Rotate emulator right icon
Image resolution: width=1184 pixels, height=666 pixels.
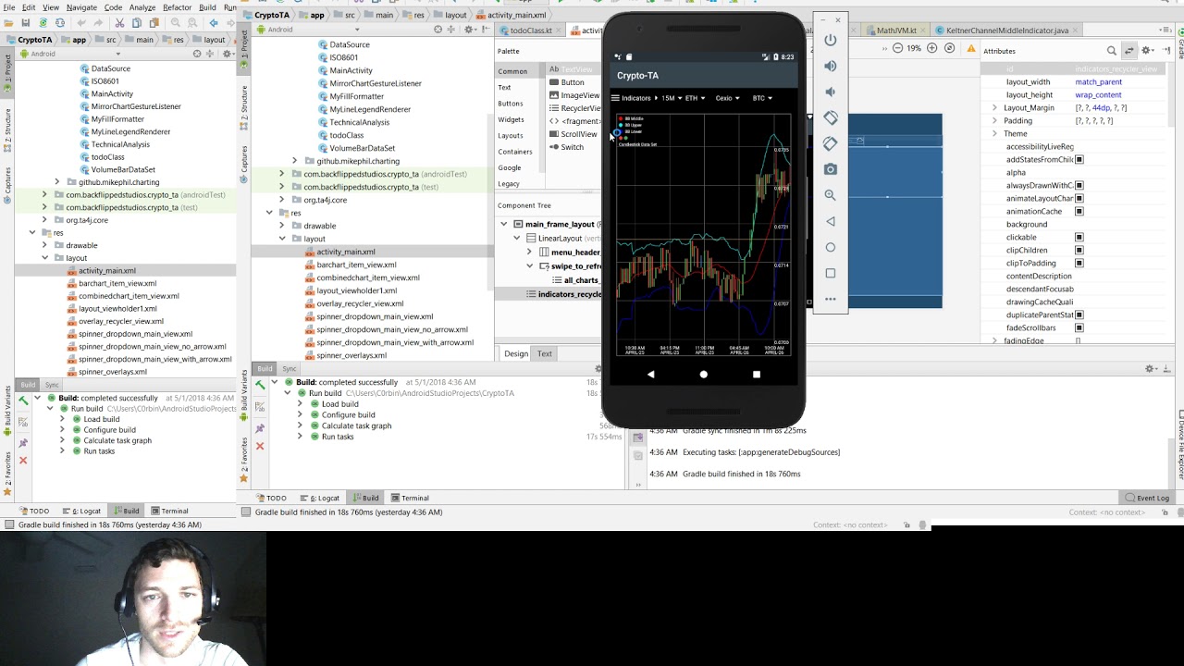[830, 143]
